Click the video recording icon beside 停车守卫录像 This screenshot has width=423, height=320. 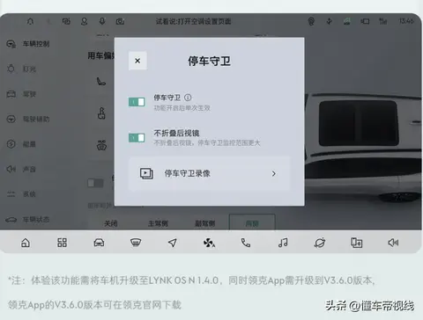point(146,173)
